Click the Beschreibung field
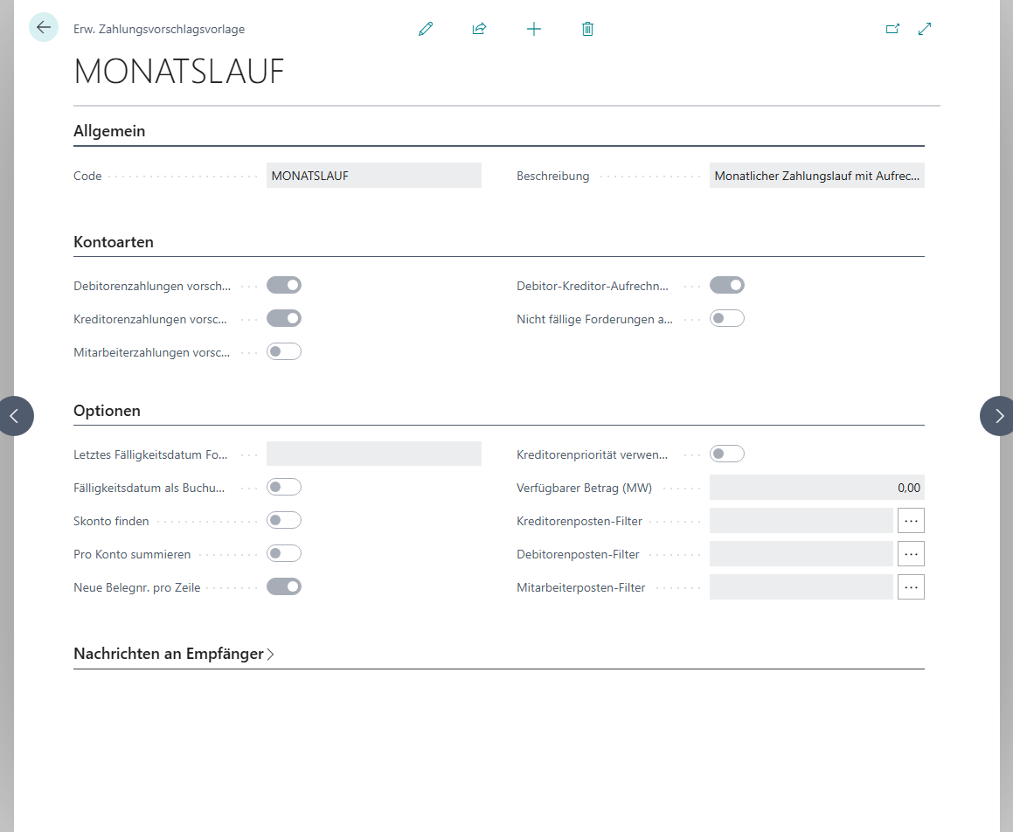The width and height of the screenshot is (1013, 832). pyautogui.click(x=816, y=176)
